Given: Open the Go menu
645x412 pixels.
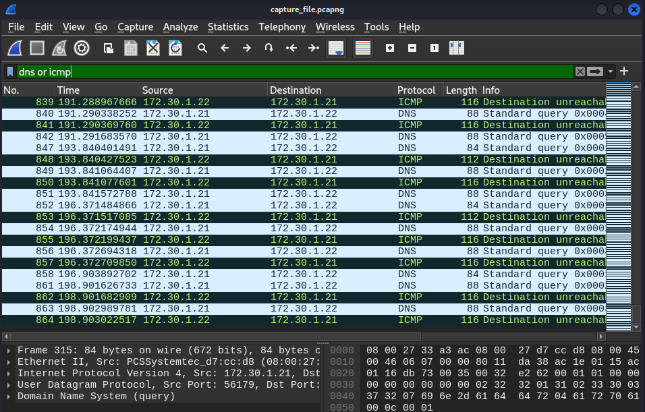Looking at the screenshot, I should (101, 27).
